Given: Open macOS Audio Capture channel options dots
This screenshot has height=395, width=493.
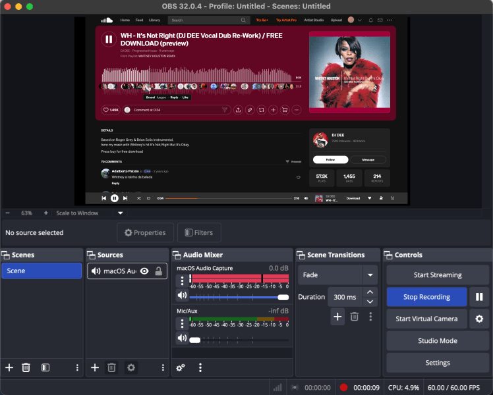Looking at the screenshot, I should pos(182,280).
